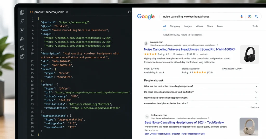The width and height of the screenshot is (266, 139).
Task: Click the schema.org/InStock URL in code
Action: tap(90, 104)
